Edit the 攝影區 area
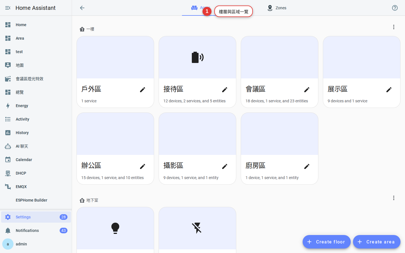405x253 pixels. point(225,166)
